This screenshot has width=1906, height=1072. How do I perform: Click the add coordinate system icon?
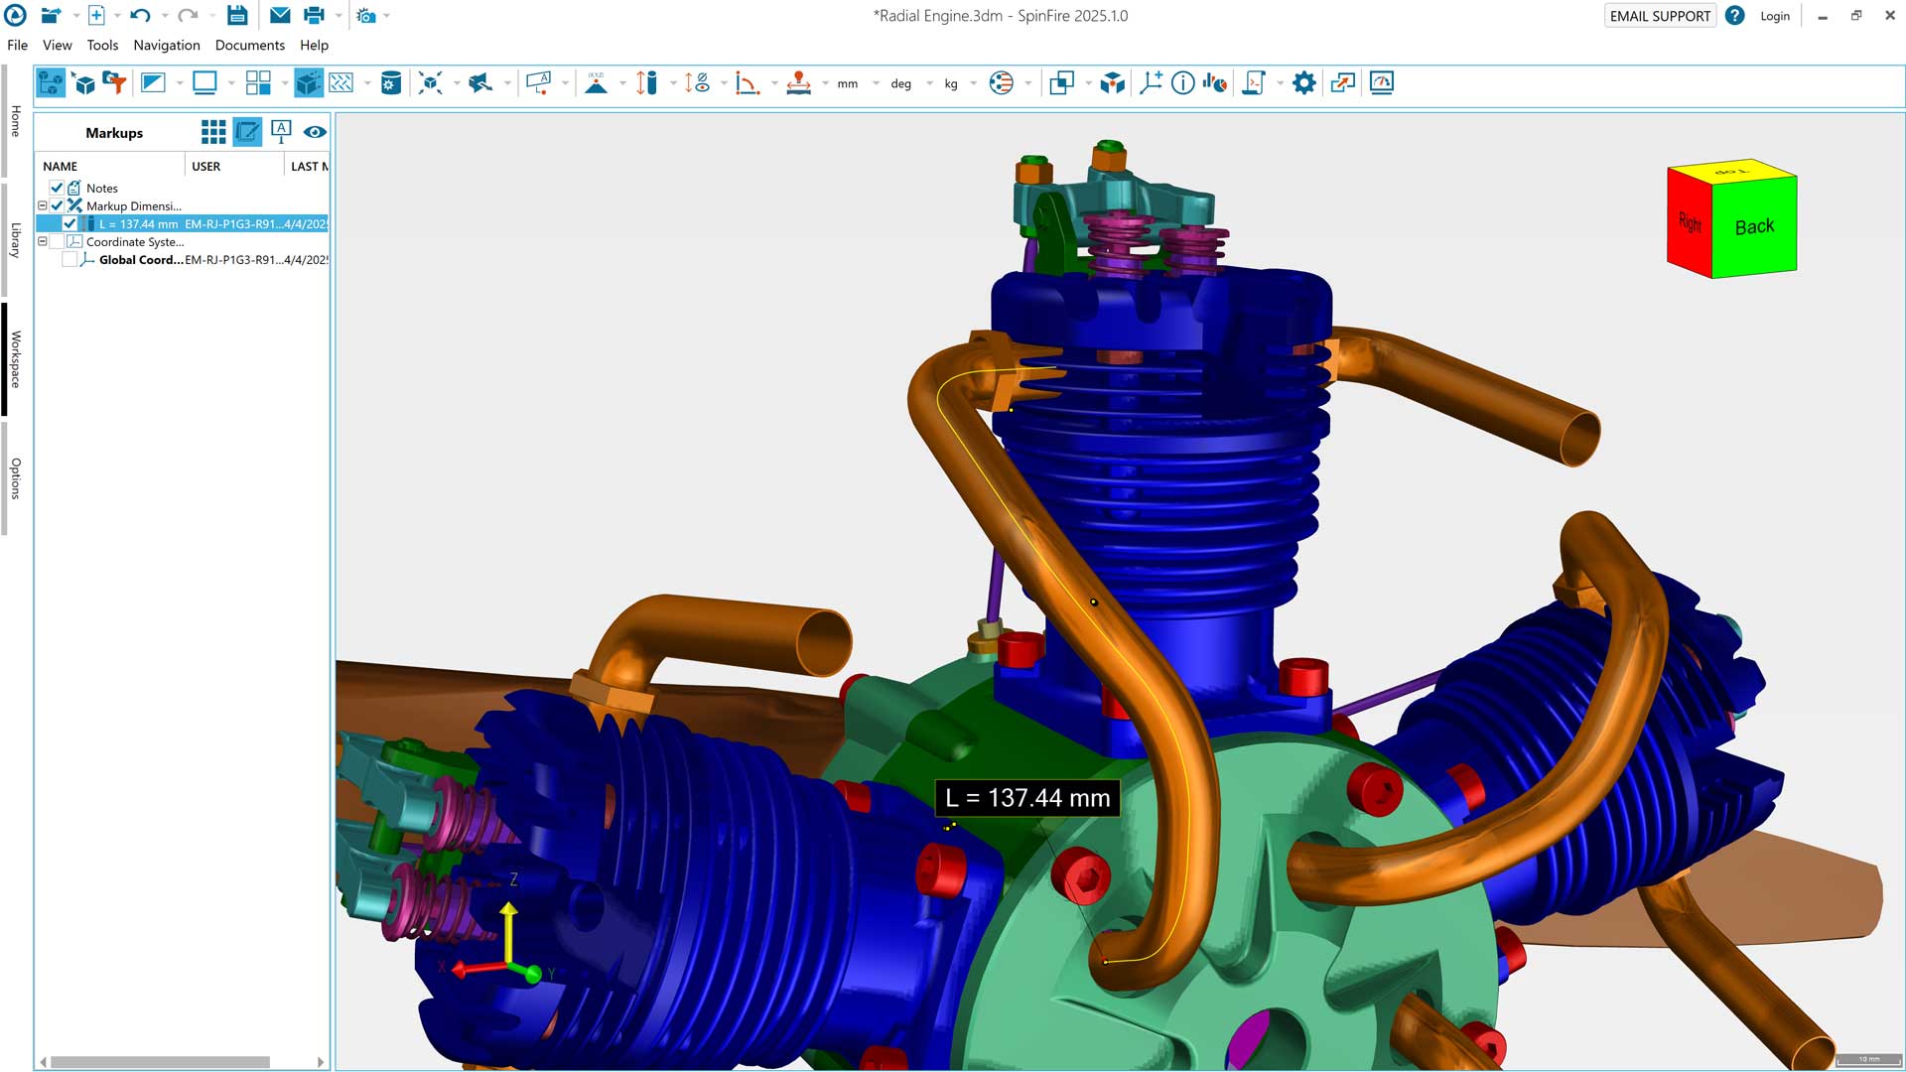click(1151, 83)
